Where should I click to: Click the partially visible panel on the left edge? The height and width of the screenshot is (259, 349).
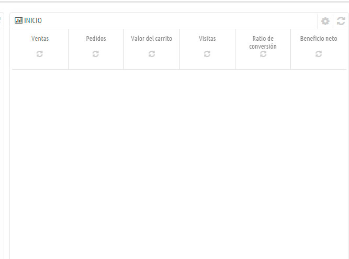pyautogui.click(x=2, y=131)
